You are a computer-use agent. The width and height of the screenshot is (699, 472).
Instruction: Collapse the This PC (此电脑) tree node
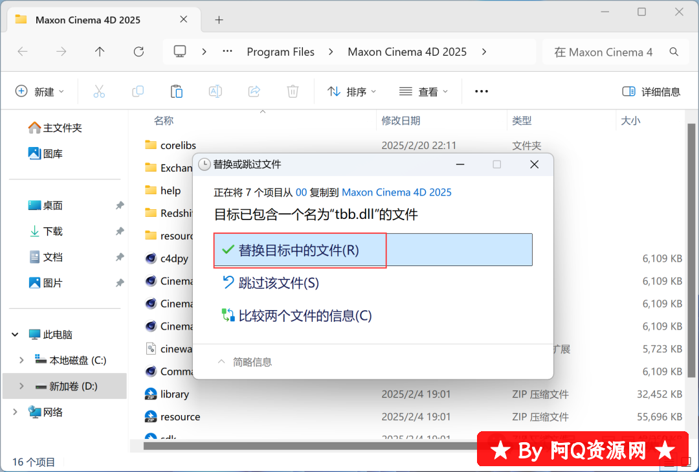click(15, 335)
